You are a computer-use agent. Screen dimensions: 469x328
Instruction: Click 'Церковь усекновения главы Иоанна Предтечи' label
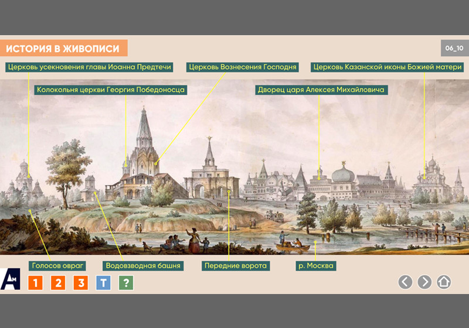90,67
